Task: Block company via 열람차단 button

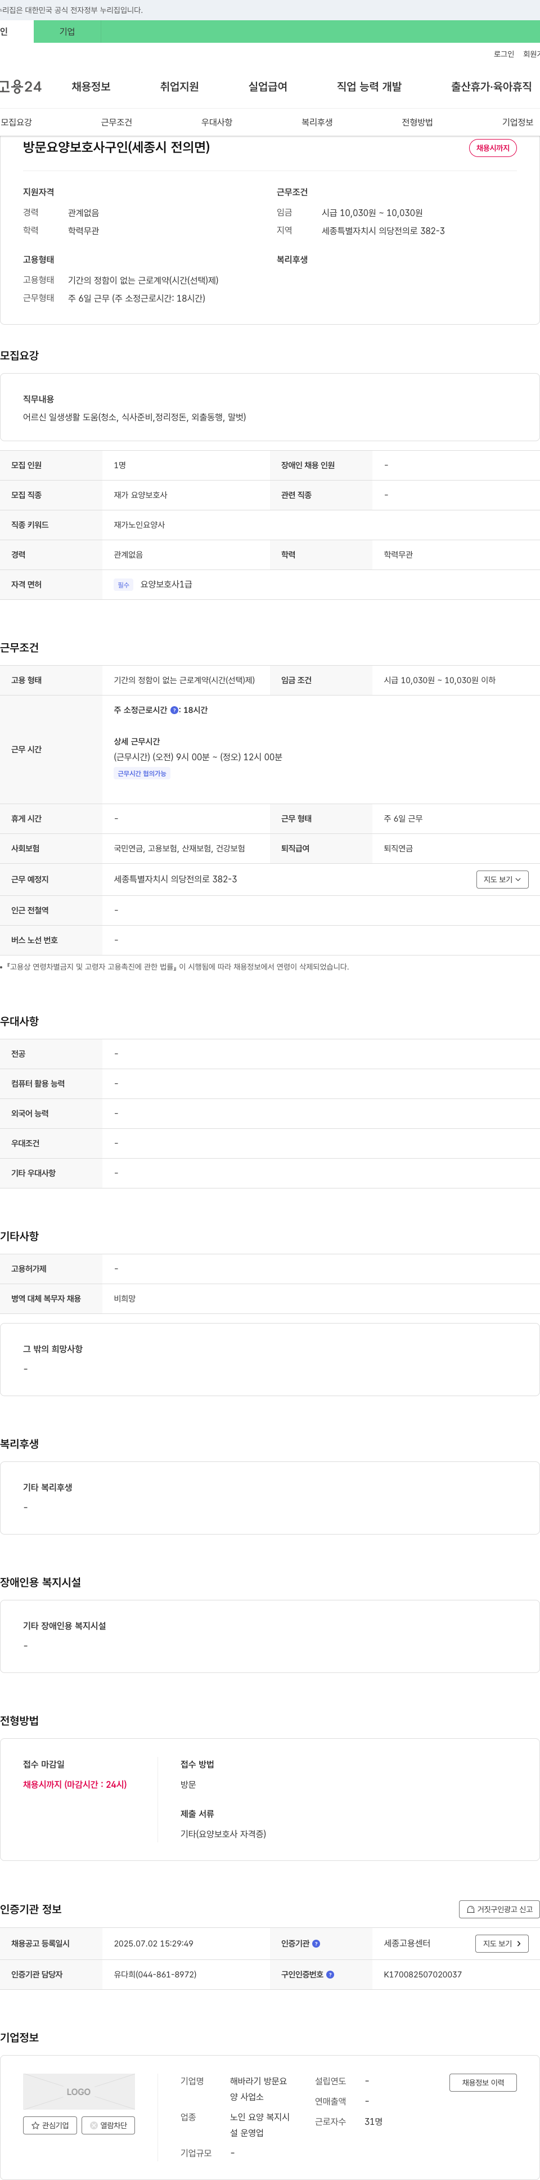Action: 109,2125
